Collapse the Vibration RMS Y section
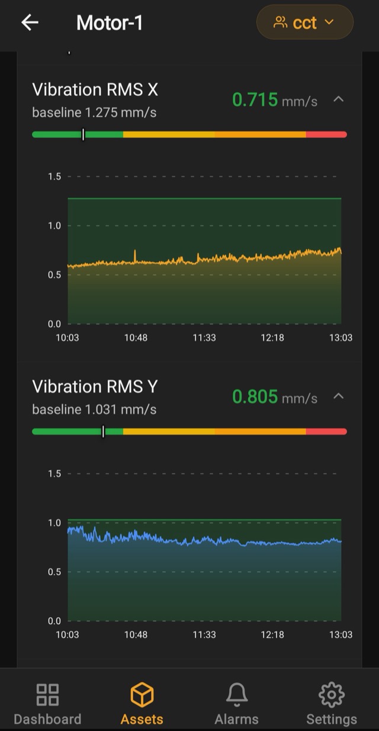Screen dimensions: 379x731 pos(338,396)
